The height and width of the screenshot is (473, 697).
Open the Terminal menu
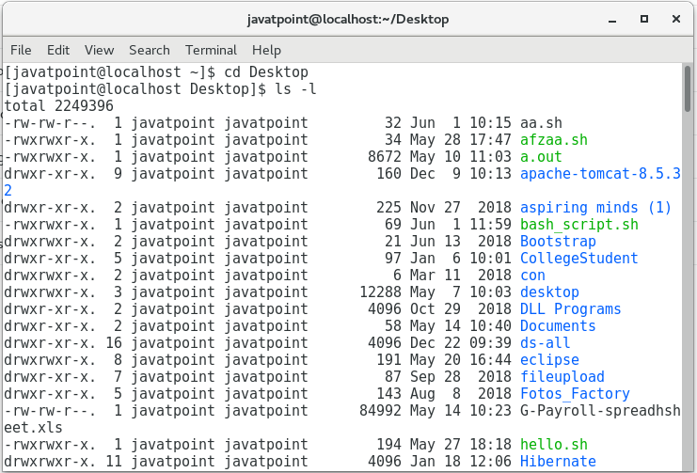[211, 50]
